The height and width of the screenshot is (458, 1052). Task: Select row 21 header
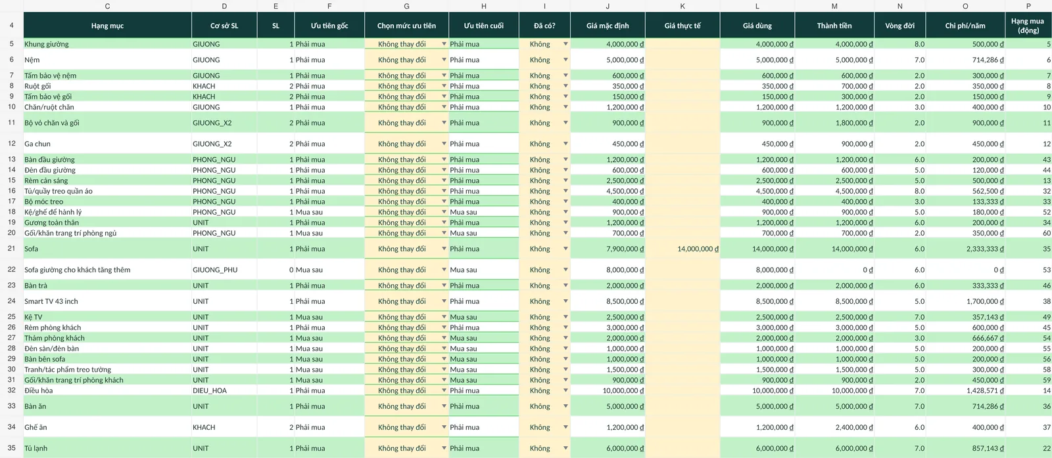point(11,249)
